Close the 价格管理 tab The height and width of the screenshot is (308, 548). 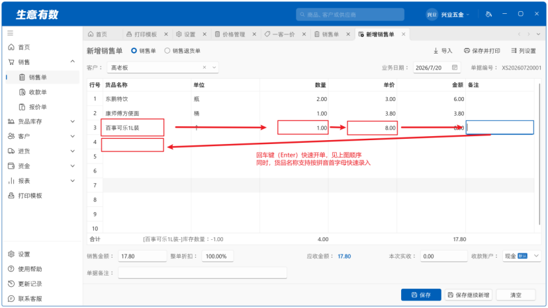254,34
